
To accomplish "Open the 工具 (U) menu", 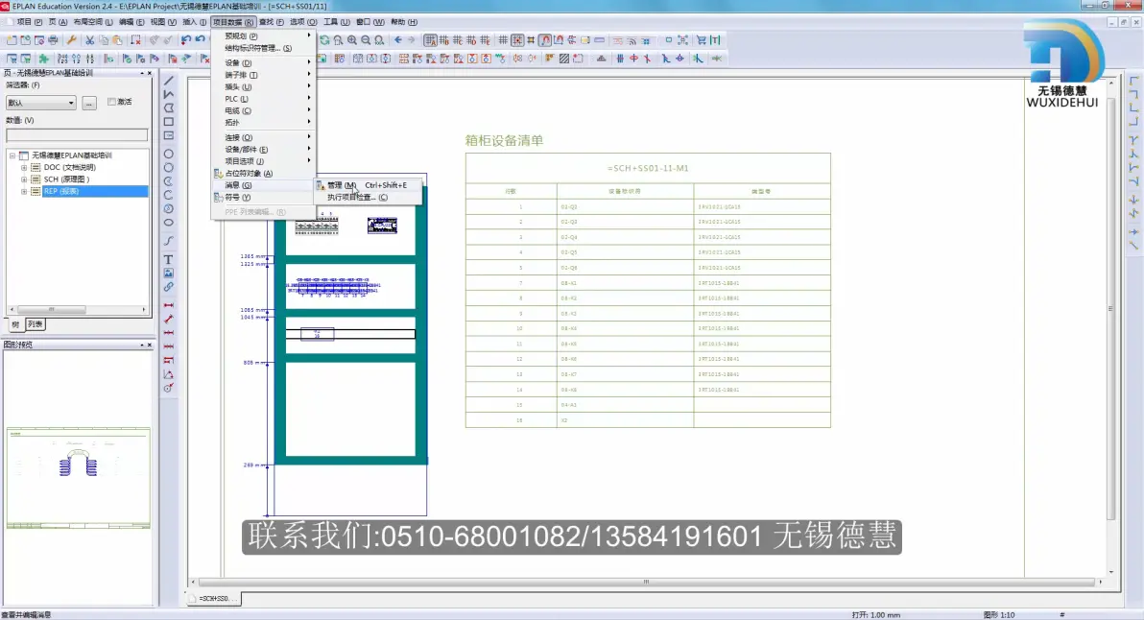I will [x=336, y=22].
